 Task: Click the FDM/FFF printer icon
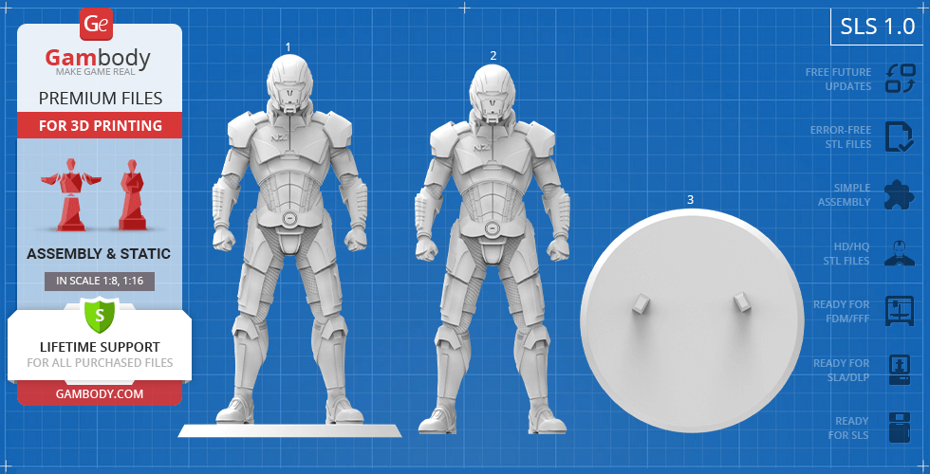899,311
